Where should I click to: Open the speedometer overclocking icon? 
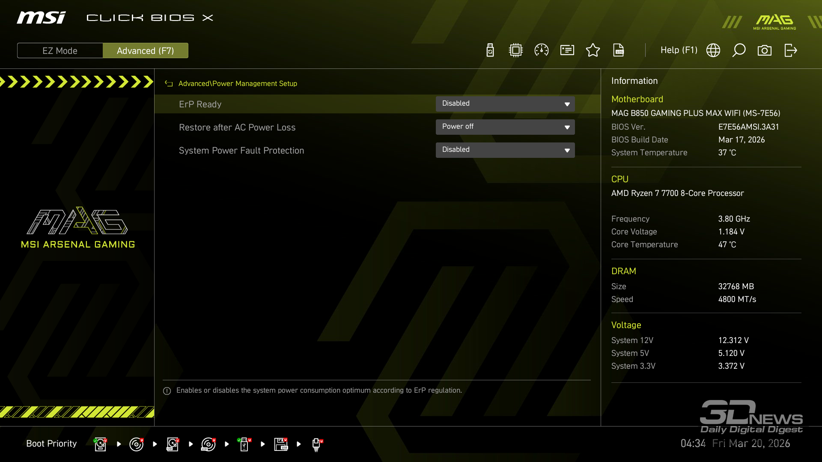542,50
